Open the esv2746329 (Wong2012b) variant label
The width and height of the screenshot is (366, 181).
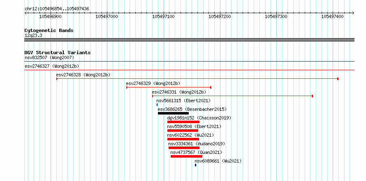(x=153, y=83)
